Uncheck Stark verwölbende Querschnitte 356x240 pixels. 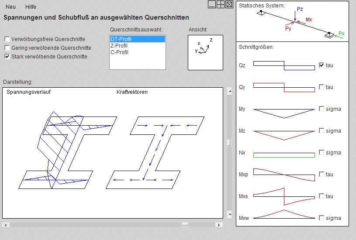tap(7, 57)
